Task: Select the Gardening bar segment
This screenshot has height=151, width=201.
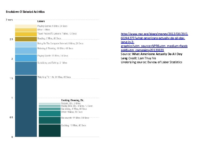Action: pyautogui.click(x=50, y=109)
